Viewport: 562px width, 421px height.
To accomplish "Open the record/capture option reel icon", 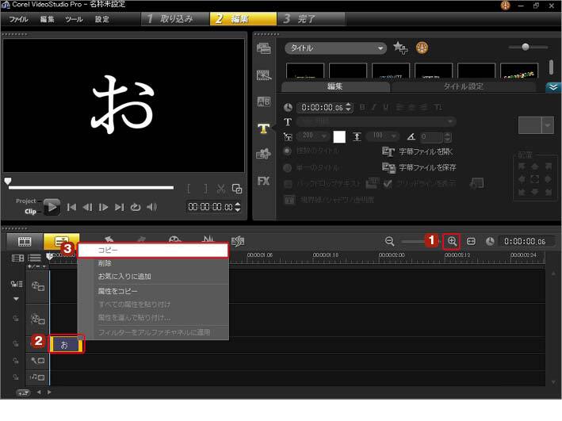I will [x=174, y=240].
